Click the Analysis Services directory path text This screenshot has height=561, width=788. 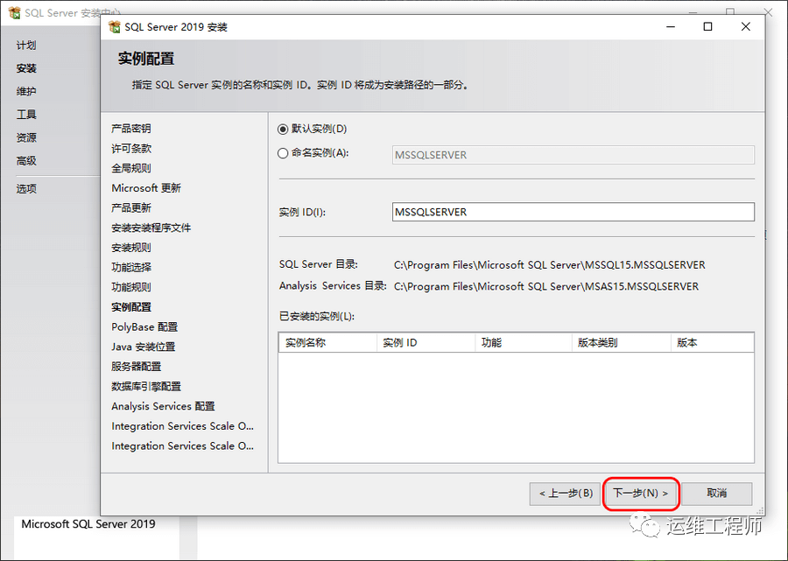[546, 286]
